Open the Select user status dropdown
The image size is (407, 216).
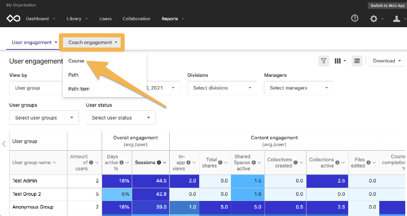click(121, 118)
